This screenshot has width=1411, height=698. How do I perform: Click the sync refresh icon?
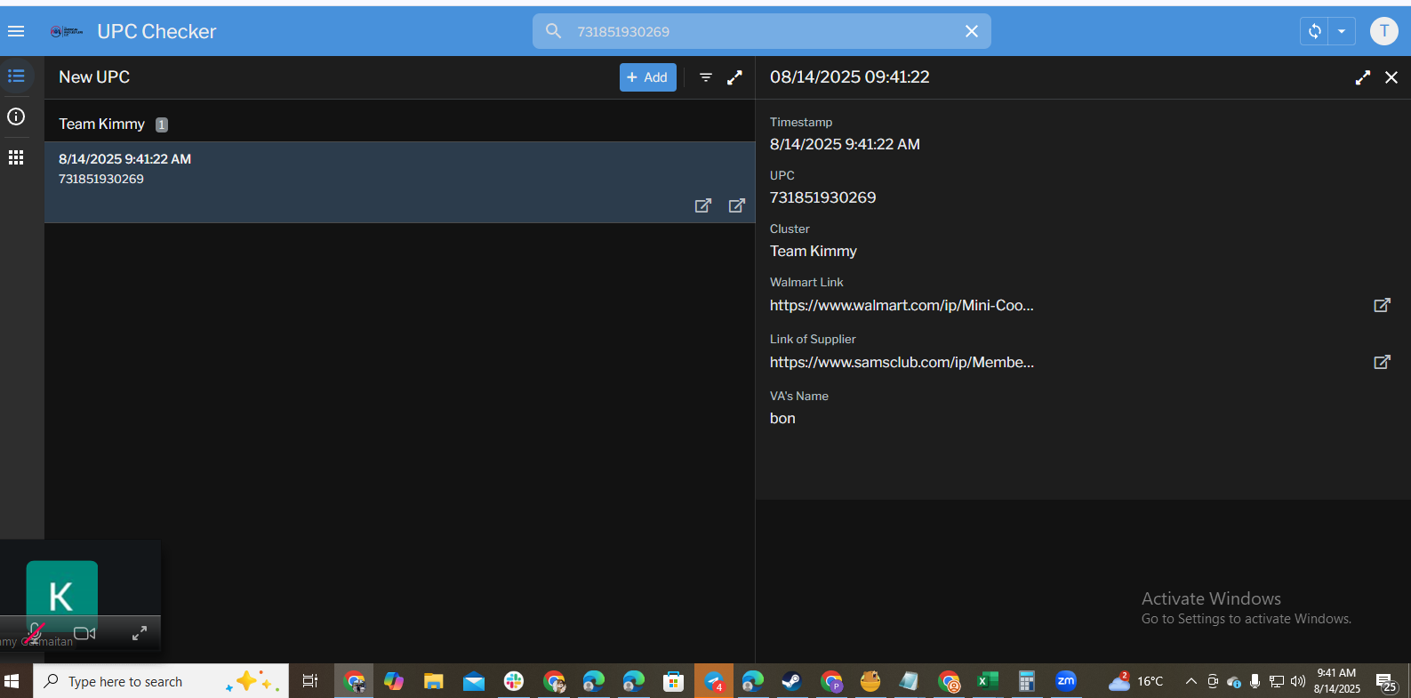point(1314,31)
